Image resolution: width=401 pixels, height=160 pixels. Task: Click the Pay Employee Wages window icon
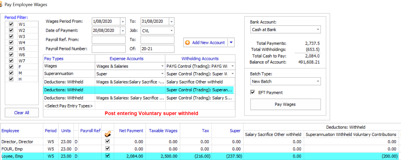tap(1, 5)
